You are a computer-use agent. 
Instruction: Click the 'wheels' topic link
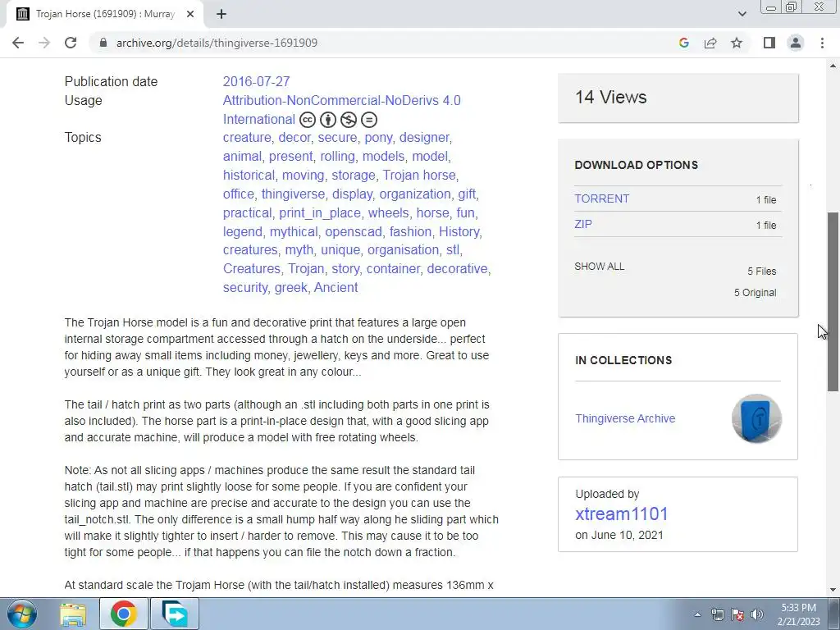388,212
